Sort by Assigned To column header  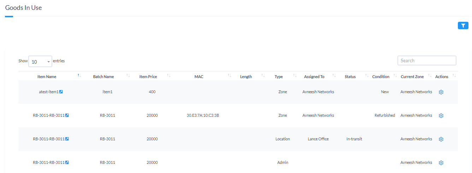tap(314, 77)
